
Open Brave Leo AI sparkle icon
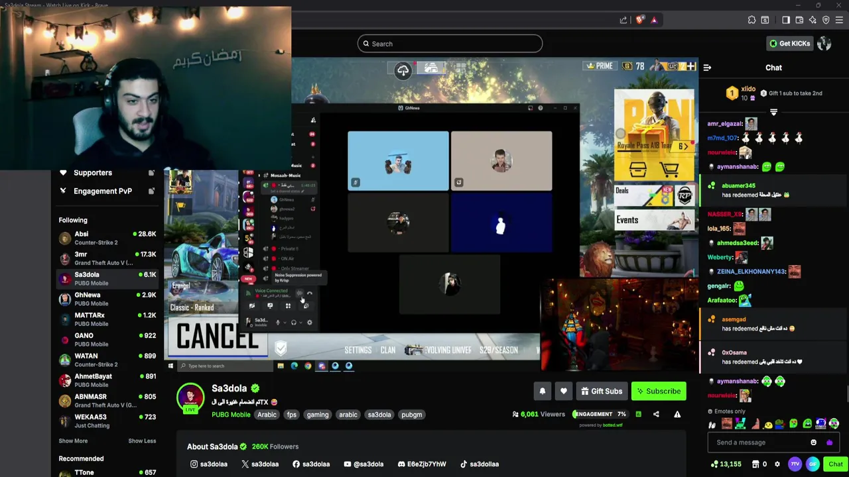pyautogui.click(x=813, y=21)
